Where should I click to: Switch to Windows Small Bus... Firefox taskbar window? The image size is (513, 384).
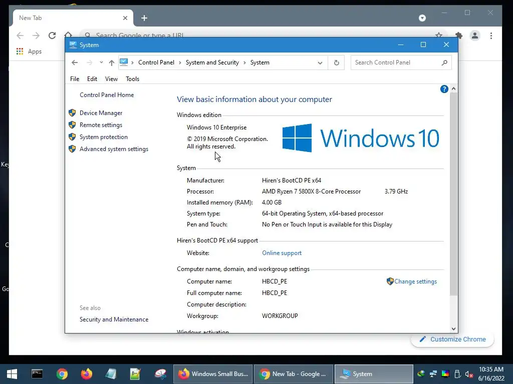pos(213,374)
